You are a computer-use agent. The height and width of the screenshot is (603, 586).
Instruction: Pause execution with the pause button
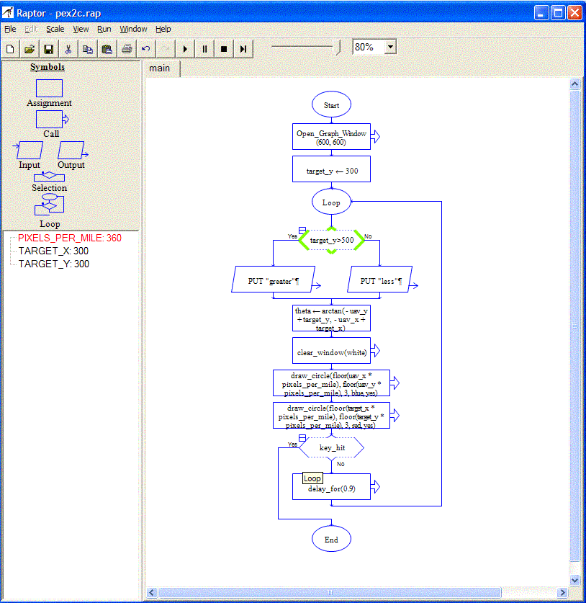pyautogui.click(x=204, y=49)
